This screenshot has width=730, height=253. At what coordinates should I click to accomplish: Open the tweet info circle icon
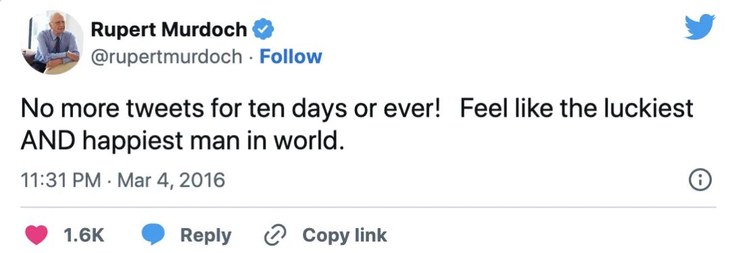coord(700,181)
